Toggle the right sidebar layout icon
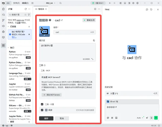This screenshot has width=162, height=127. click(x=129, y=3)
